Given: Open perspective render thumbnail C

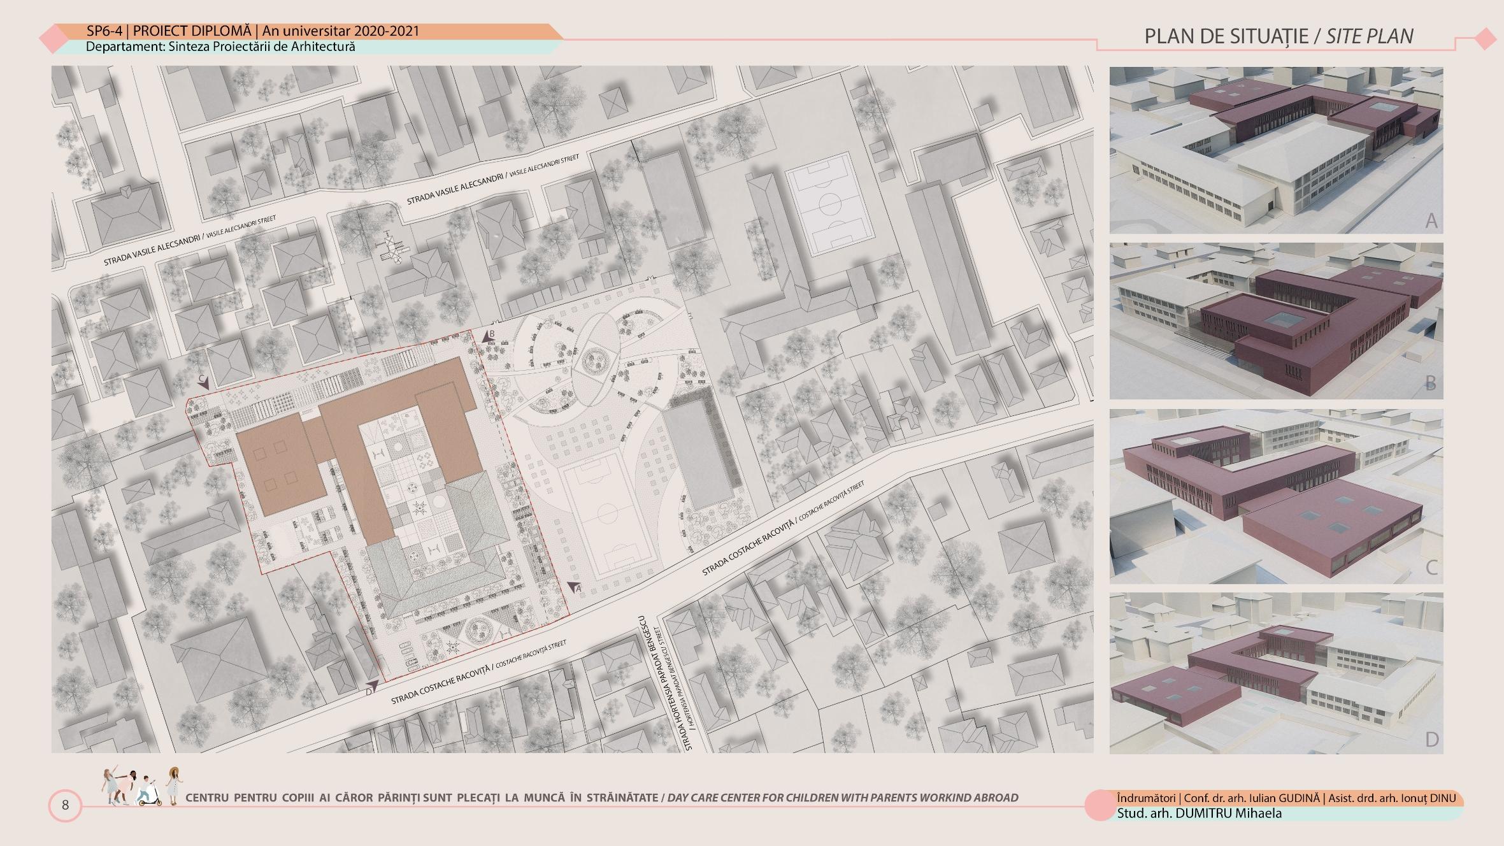Looking at the screenshot, I should pyautogui.click(x=1276, y=496).
